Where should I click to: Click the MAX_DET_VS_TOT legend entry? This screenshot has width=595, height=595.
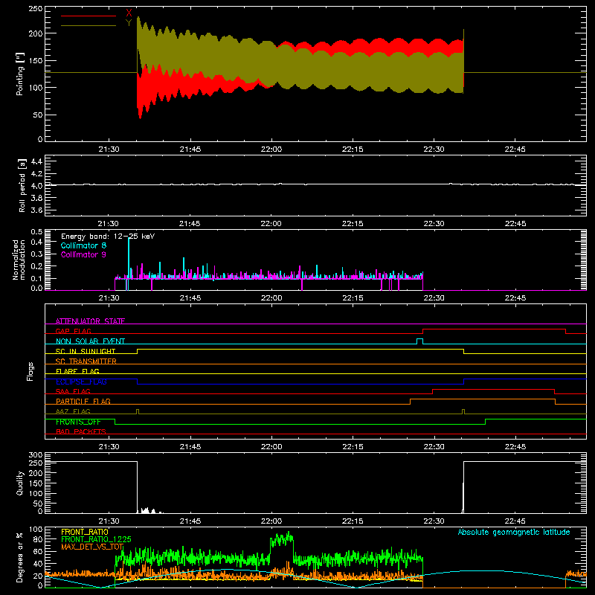92,547
